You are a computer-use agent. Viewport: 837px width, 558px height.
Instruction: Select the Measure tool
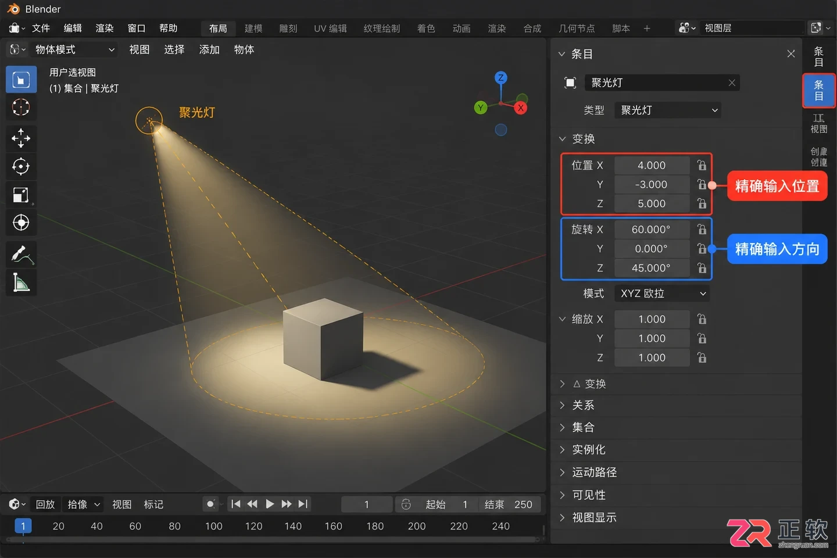tap(21, 282)
